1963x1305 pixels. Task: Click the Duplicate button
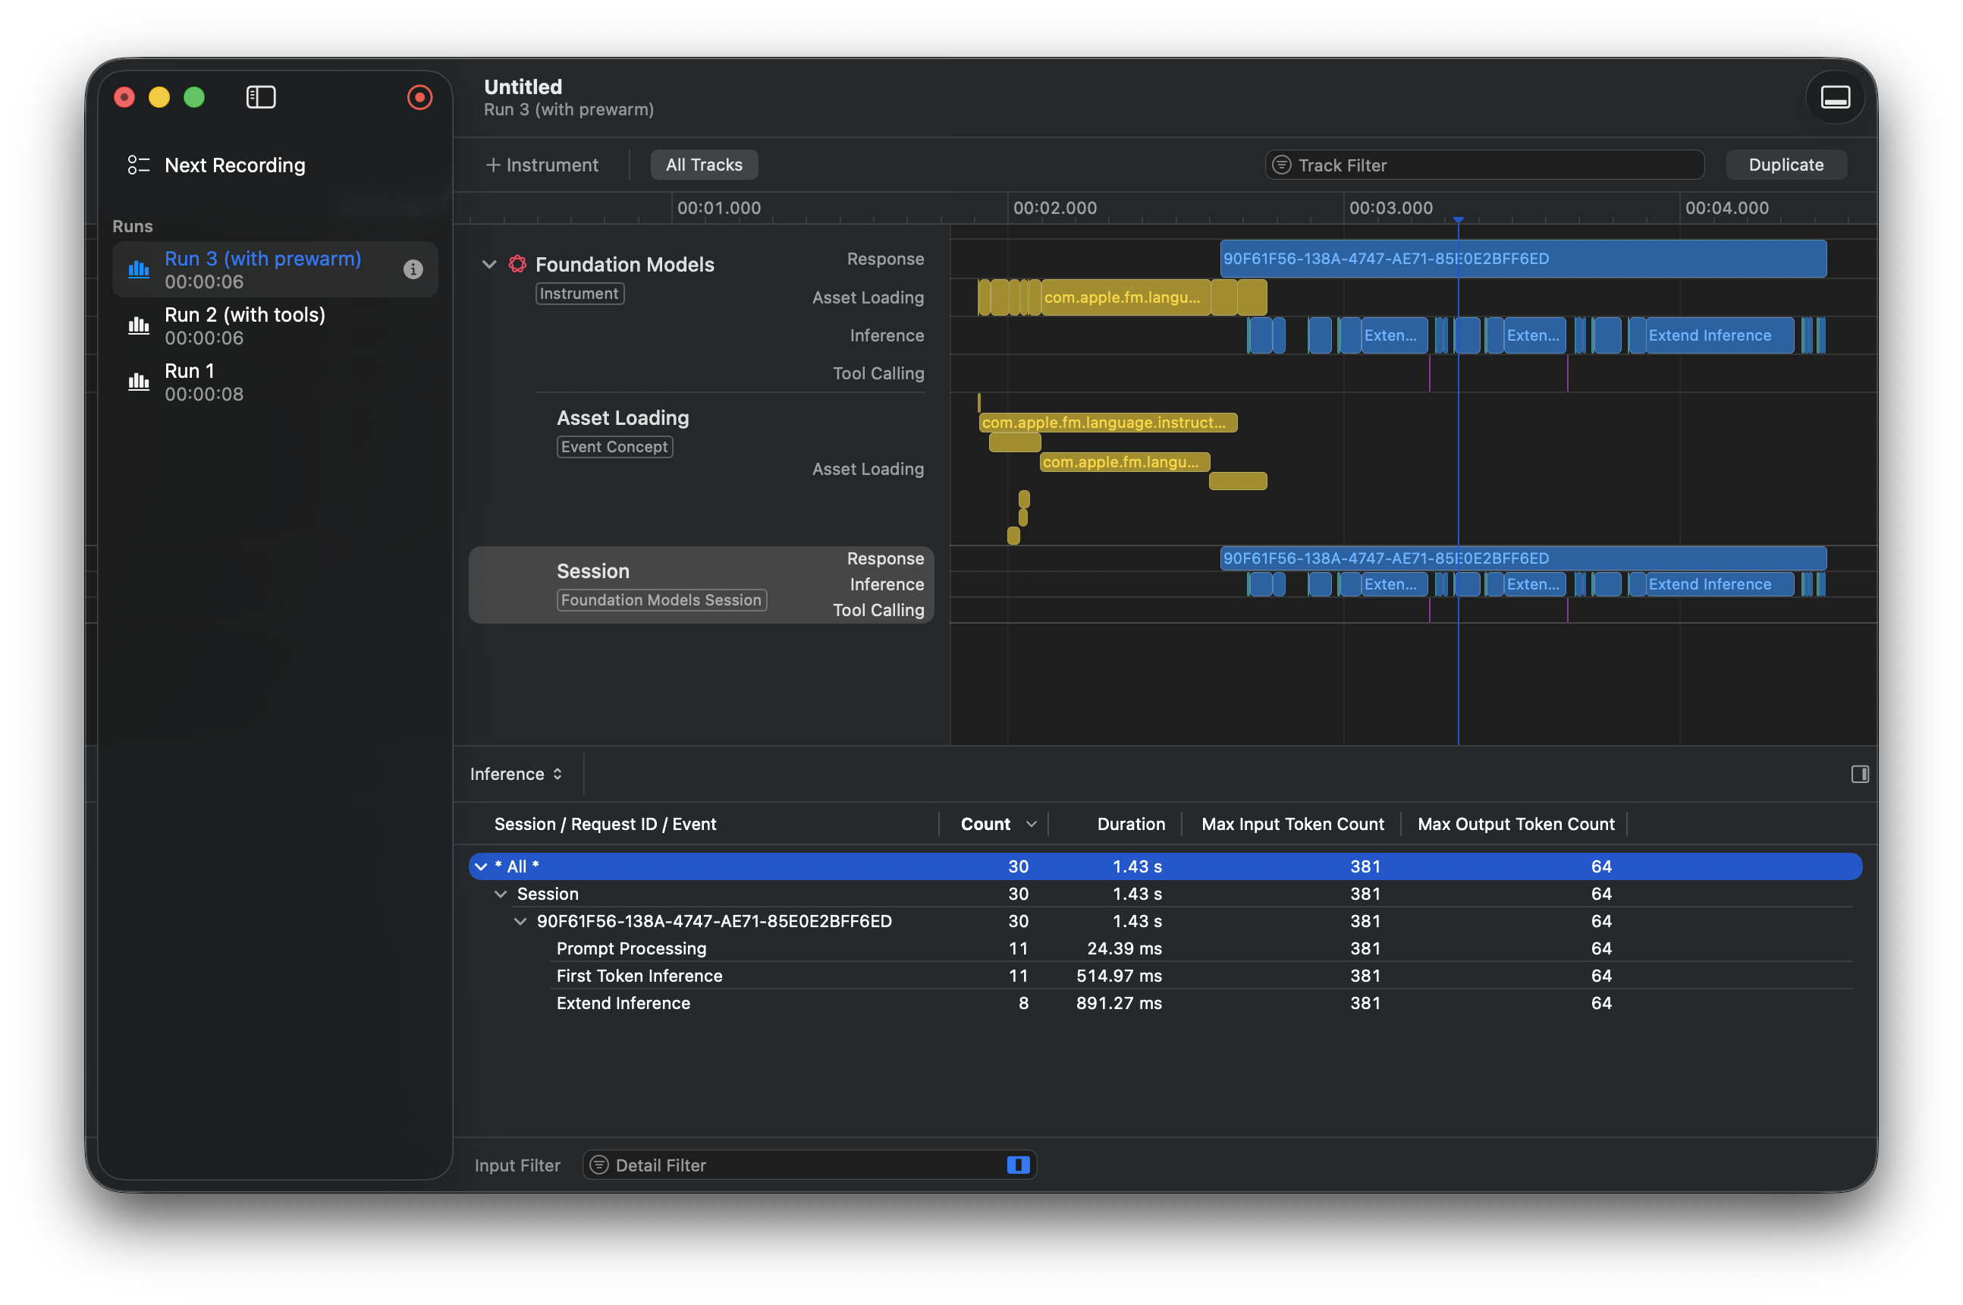click(1785, 165)
